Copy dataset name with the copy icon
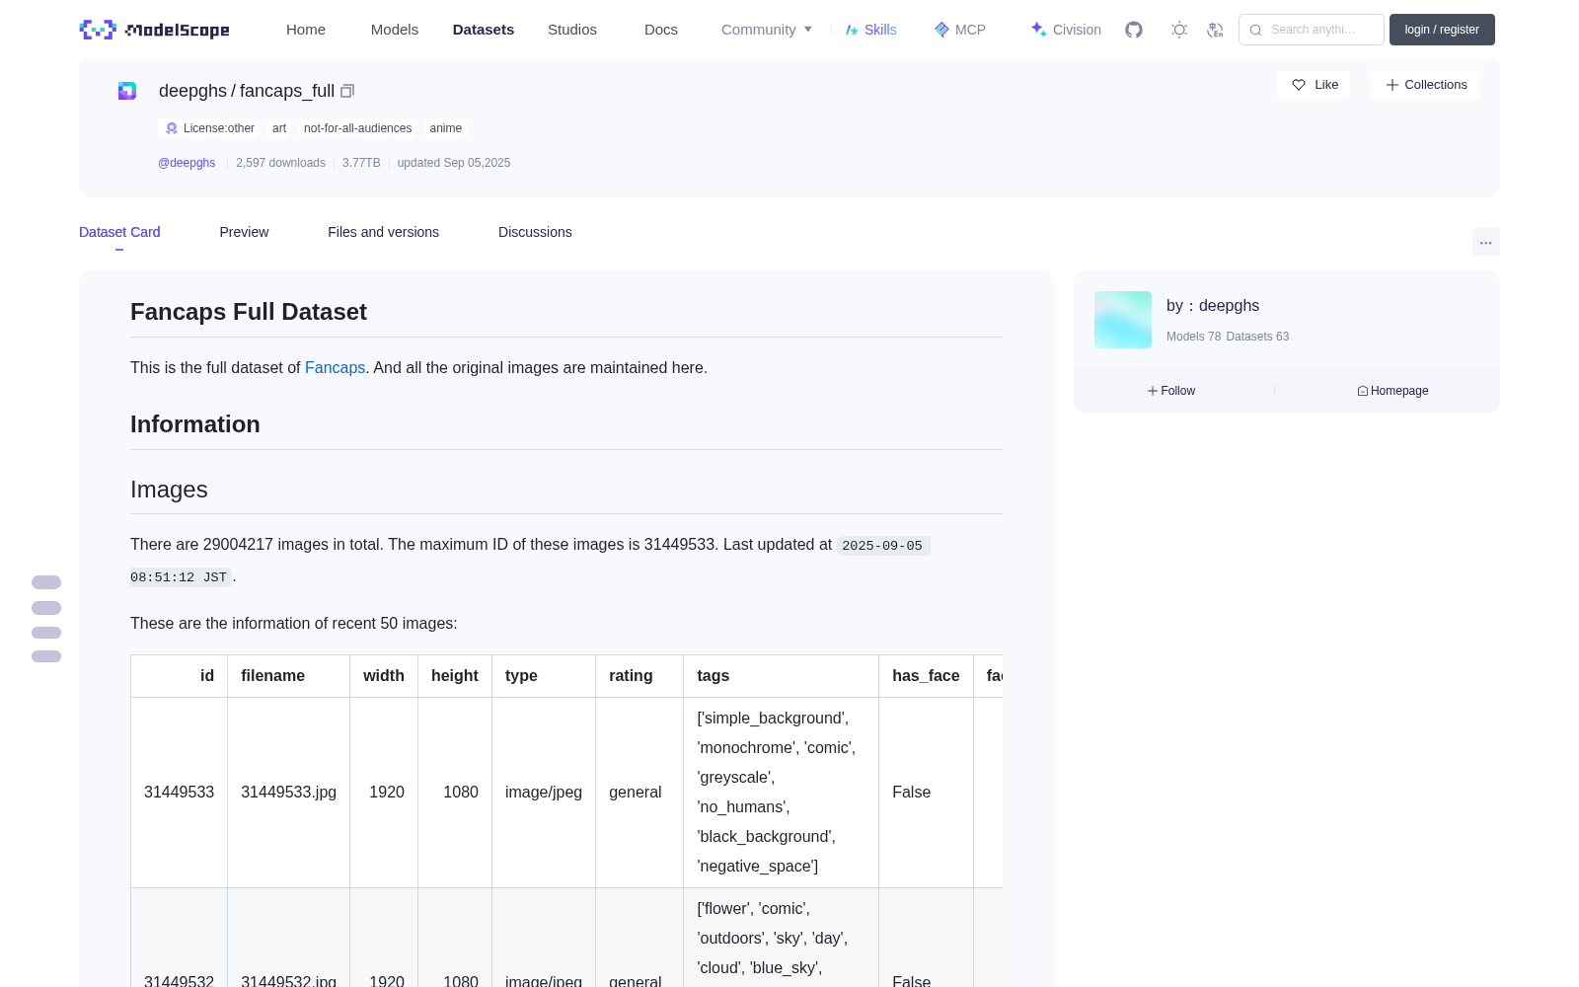 coord(347,91)
